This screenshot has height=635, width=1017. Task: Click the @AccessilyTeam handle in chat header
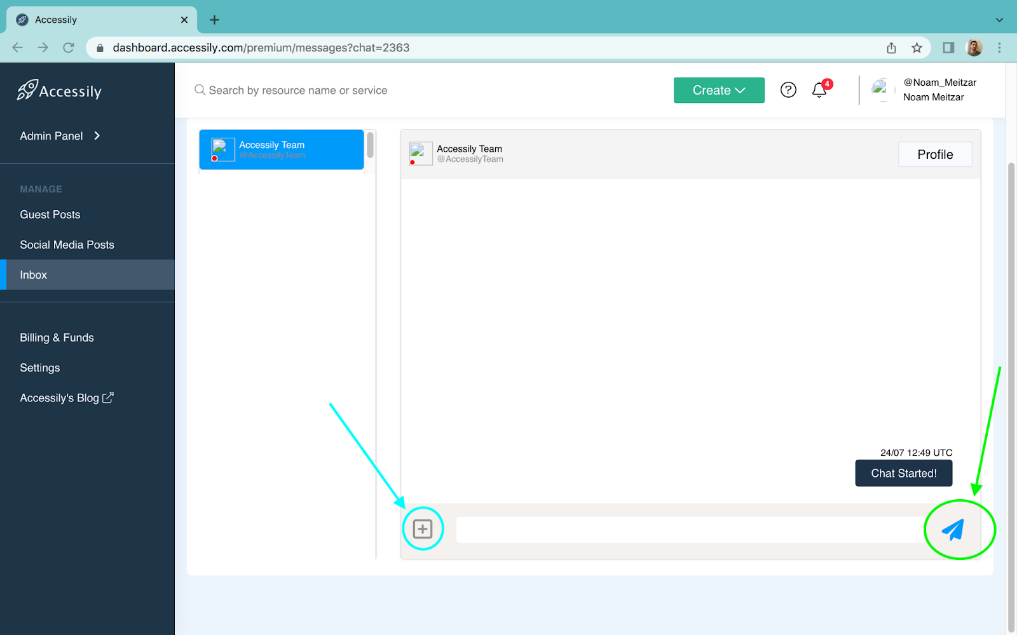[x=470, y=159]
